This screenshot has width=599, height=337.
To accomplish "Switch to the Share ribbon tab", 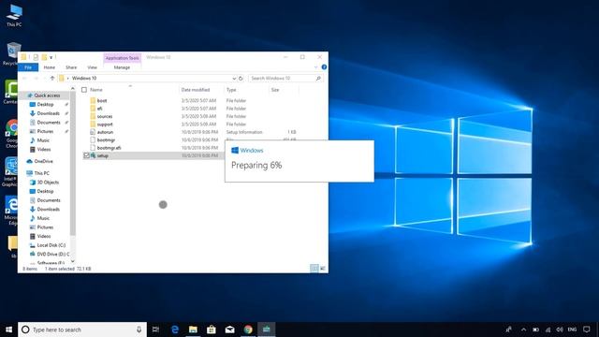I will click(x=71, y=67).
